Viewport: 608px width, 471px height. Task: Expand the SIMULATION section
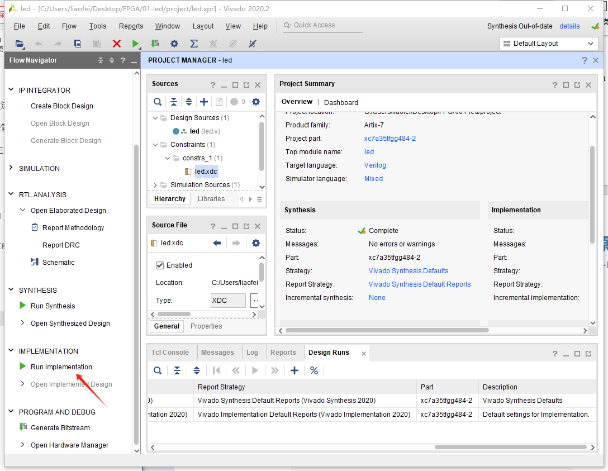click(11, 168)
